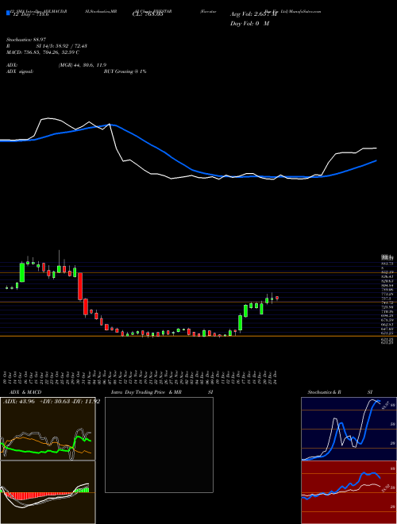Click the CL price value in header

click(147, 14)
